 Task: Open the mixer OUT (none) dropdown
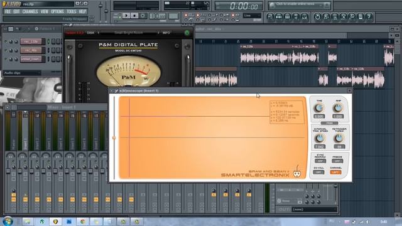pyautogui.click(x=315, y=209)
